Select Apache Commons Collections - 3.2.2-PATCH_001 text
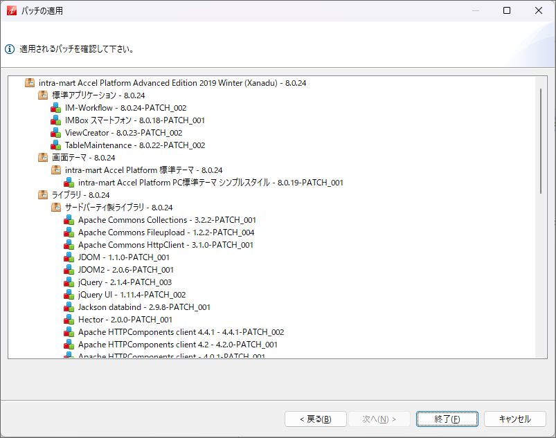The image size is (556, 438). 167,220
